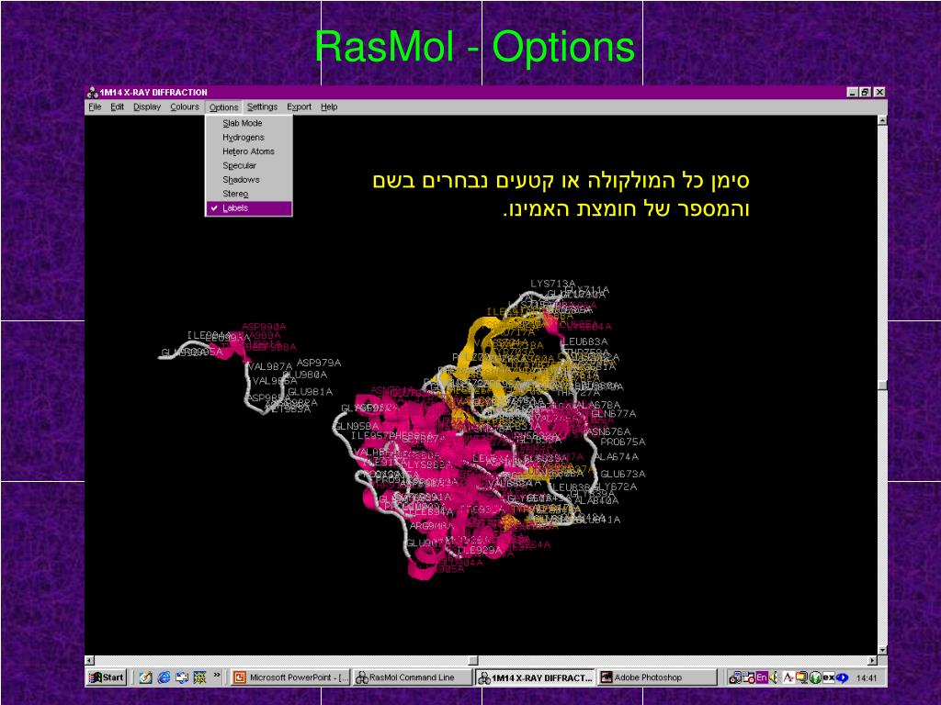This screenshot has width=941, height=705.
Task: Toggle Hydrogens display option
Action: [x=249, y=138]
